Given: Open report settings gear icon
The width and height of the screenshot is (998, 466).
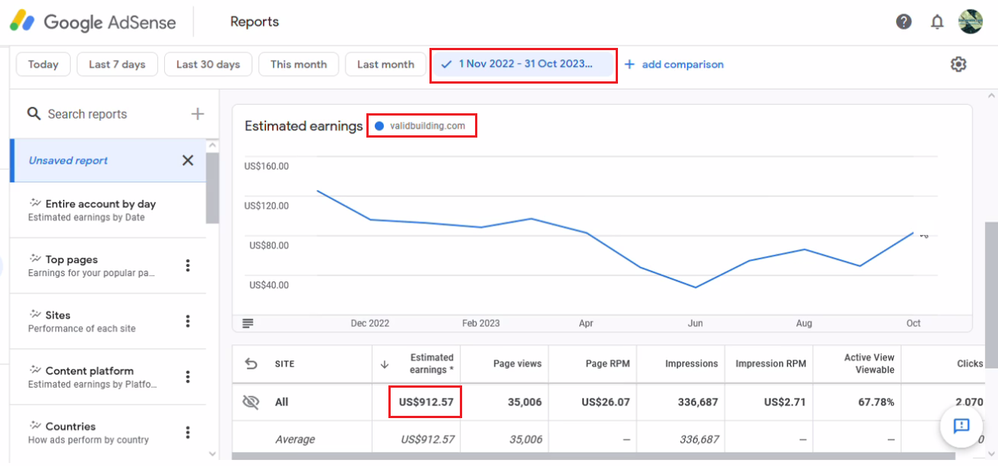Looking at the screenshot, I should tap(958, 64).
